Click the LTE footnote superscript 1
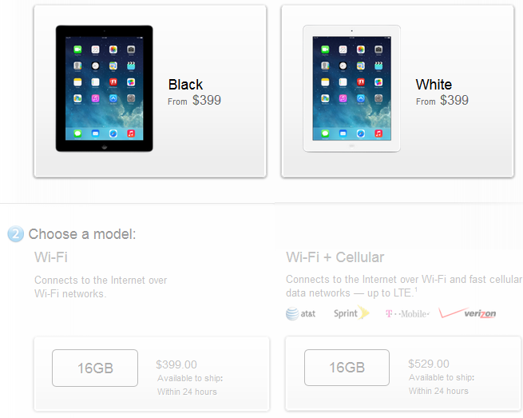This screenshot has height=418, width=523. click(x=416, y=289)
